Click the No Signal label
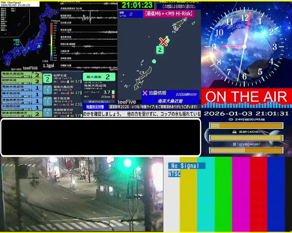The width and height of the screenshot is (292, 233). coord(187,166)
